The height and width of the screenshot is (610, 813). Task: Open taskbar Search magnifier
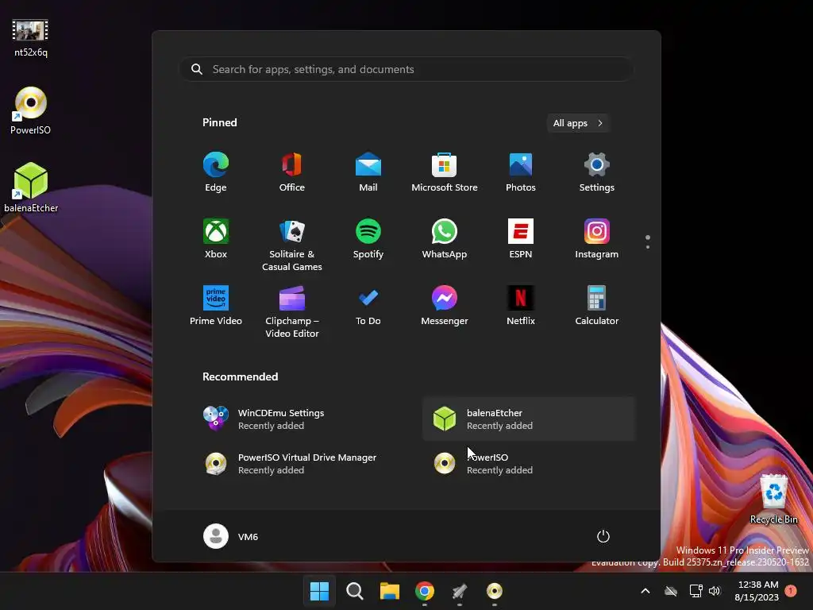click(355, 591)
